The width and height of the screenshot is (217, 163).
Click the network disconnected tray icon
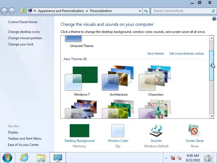tap(173, 158)
